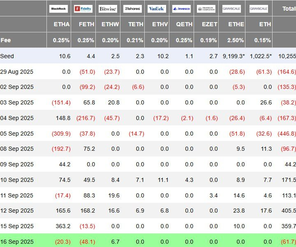Select the TETH ticker header
This screenshot has height=247, width=296.
coord(136,24)
